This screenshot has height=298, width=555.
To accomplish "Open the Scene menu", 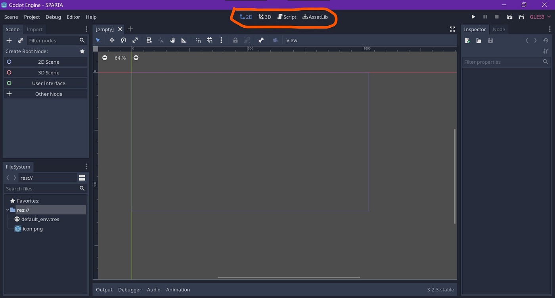I will [11, 17].
